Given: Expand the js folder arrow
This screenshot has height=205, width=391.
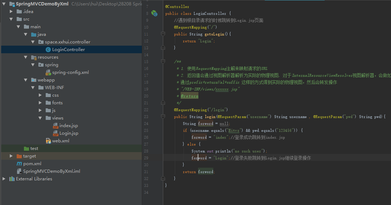Looking at the screenshot, I should pos(40,110).
